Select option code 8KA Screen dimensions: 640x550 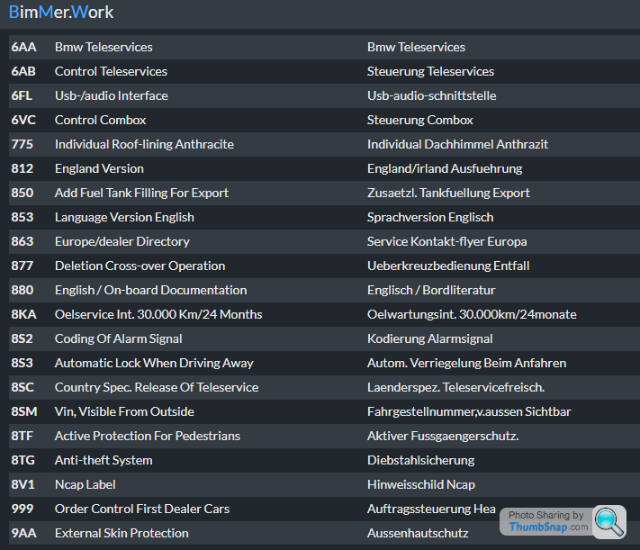[x=23, y=314]
